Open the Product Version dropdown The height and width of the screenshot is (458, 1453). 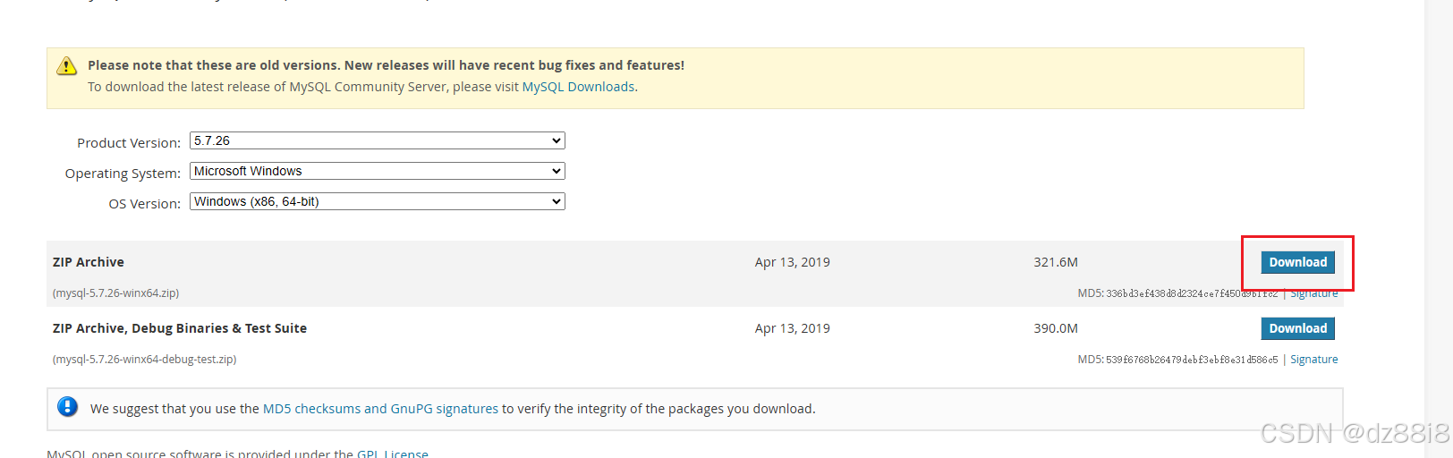[377, 140]
